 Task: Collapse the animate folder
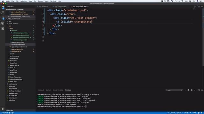click(14, 30)
